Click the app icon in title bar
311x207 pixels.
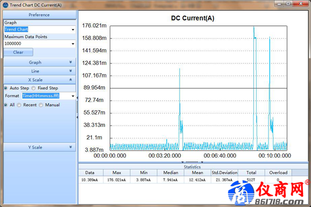point(6,5)
